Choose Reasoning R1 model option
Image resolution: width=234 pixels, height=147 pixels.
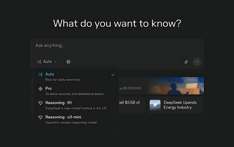76,105
